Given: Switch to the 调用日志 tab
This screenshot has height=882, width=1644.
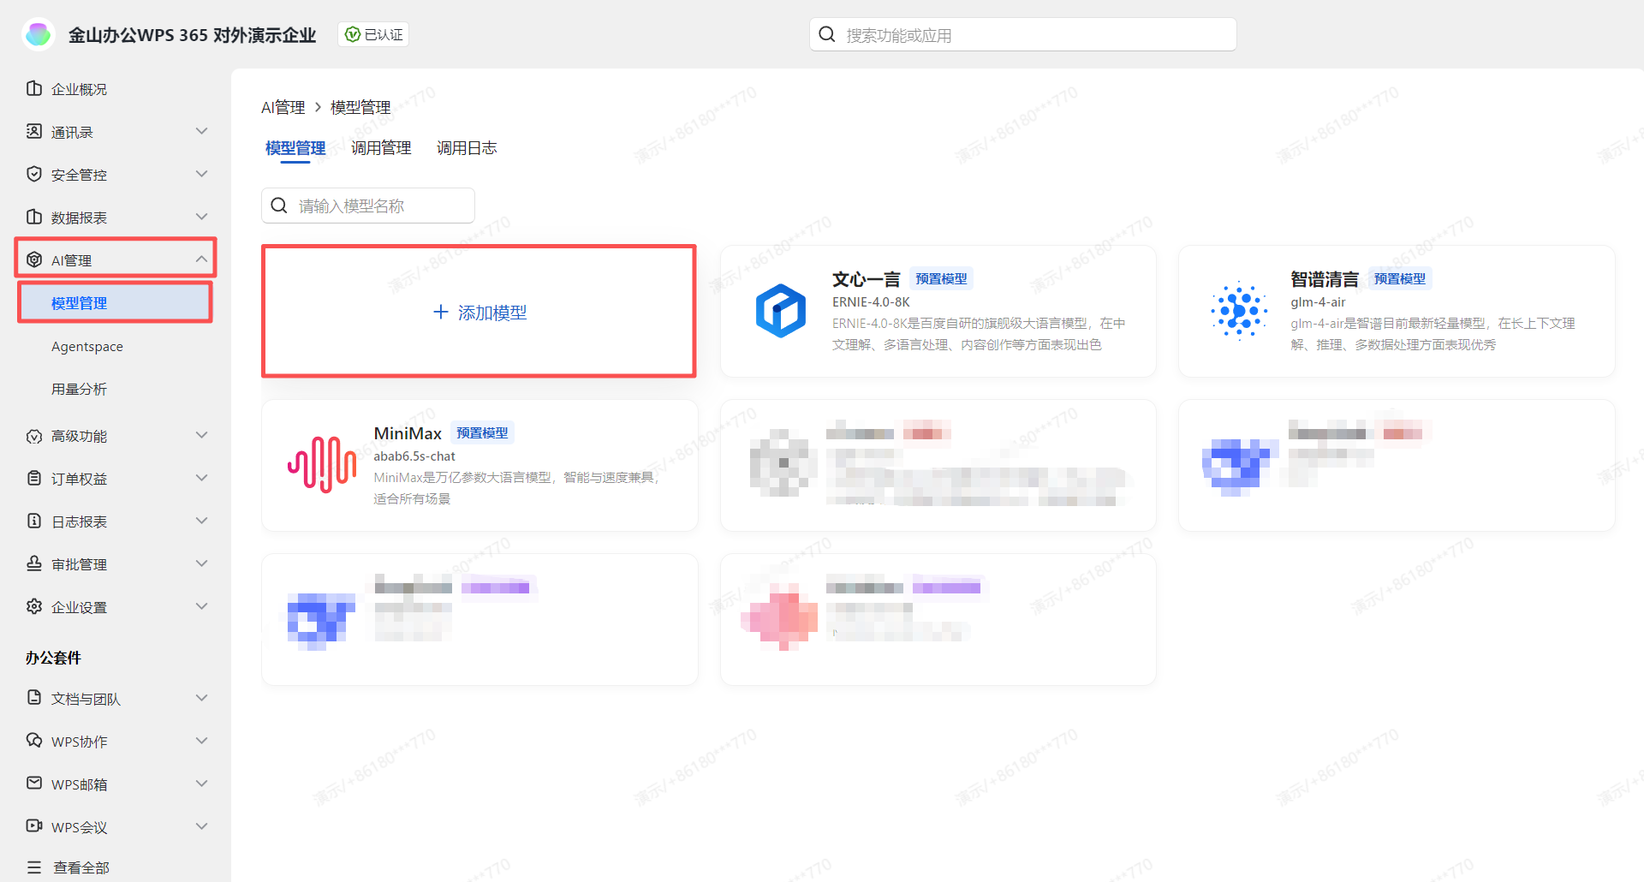Looking at the screenshot, I should tap(467, 148).
